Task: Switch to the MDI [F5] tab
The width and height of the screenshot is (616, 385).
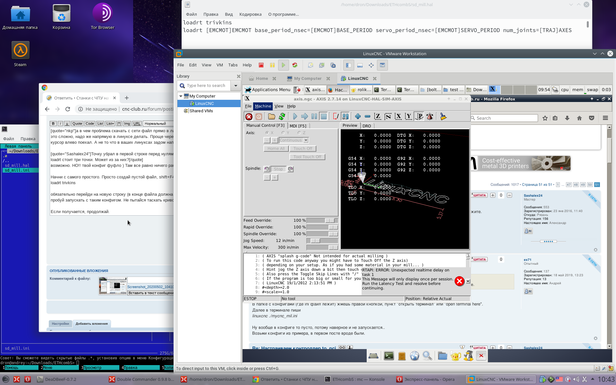Action: (x=298, y=126)
